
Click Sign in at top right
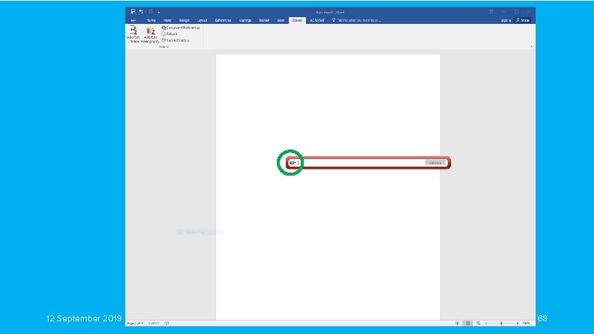click(506, 20)
